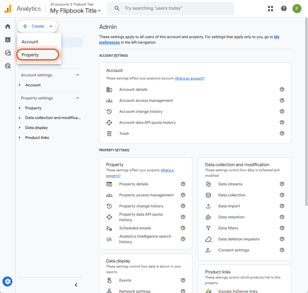Viewport: 308px width, 293px height.
Task: Click help icon next to Data streams
Action: 282,184
